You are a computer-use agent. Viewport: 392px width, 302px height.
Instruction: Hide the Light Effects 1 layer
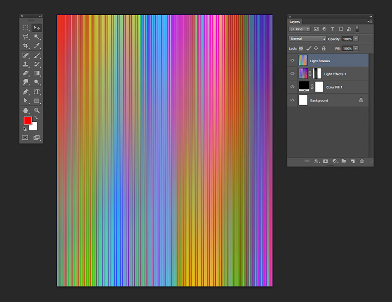click(x=292, y=73)
